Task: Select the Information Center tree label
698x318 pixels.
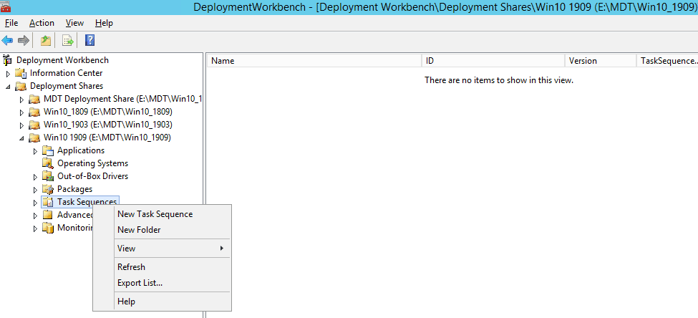Action: coord(66,73)
